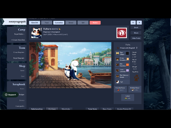Image resolution: width=171 pixels, height=128 pixels.
Task: Click the Lavender color swatch
Action: pyautogui.click(x=127, y=70)
